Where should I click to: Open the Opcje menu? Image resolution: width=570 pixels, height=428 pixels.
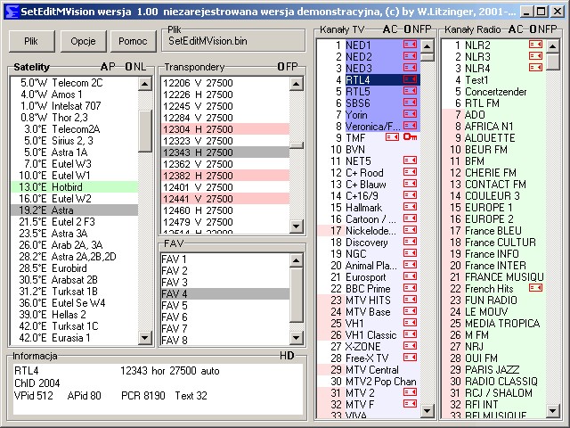pyautogui.click(x=83, y=42)
